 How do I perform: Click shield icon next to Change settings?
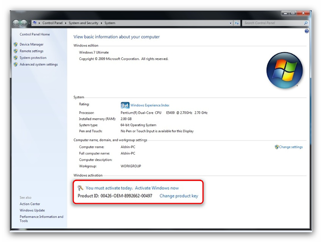tap(277, 147)
